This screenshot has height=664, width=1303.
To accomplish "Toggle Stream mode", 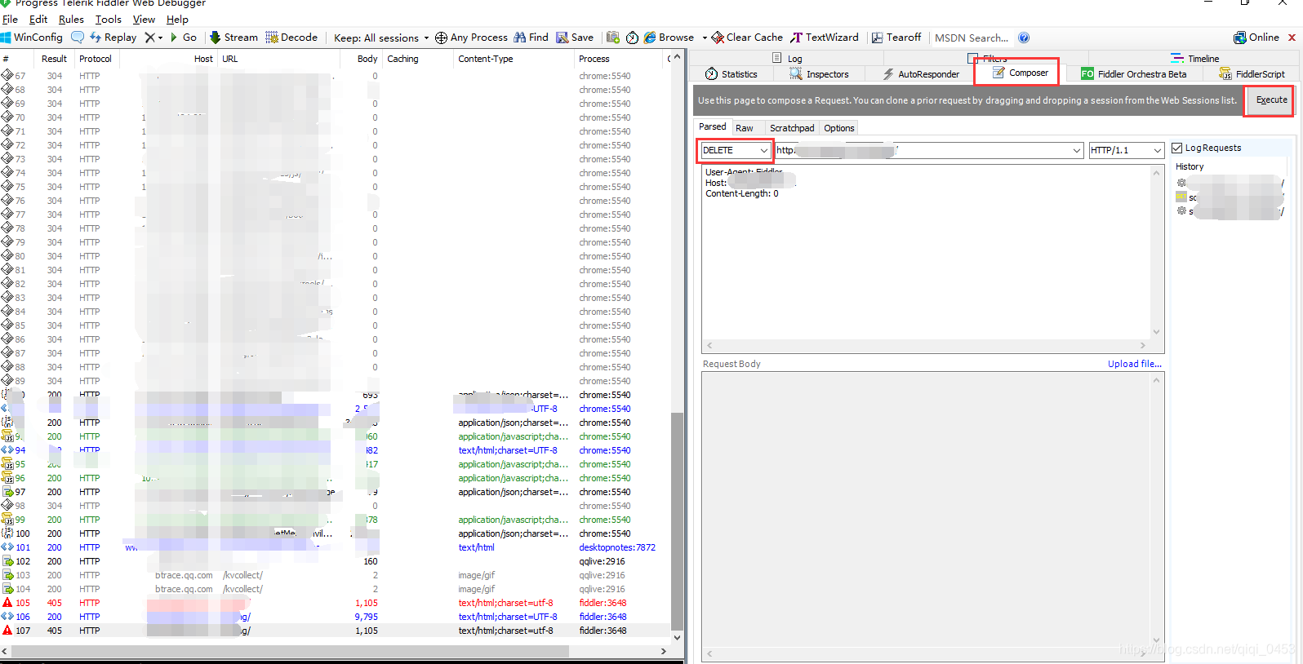I will pos(233,38).
